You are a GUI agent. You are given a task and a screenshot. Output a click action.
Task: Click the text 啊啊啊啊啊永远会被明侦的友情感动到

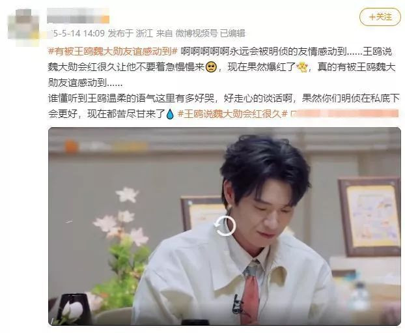coord(264,51)
